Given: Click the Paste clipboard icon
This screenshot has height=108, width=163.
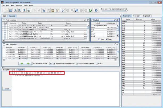Looking at the screenshot, I should click(x=53, y=10).
